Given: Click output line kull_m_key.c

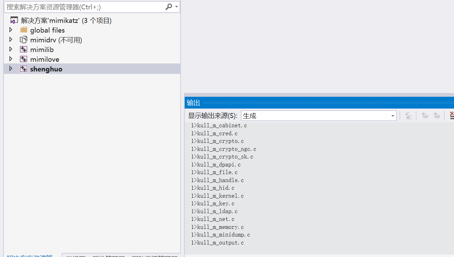Looking at the screenshot, I should [x=213, y=204].
